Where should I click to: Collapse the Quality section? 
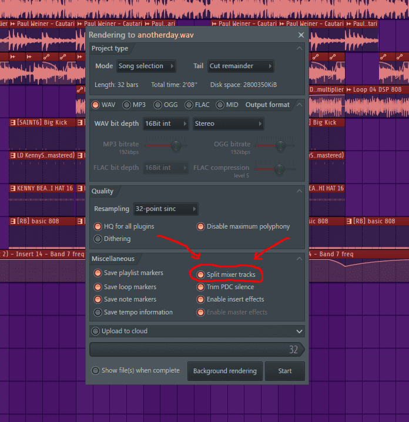point(299,191)
